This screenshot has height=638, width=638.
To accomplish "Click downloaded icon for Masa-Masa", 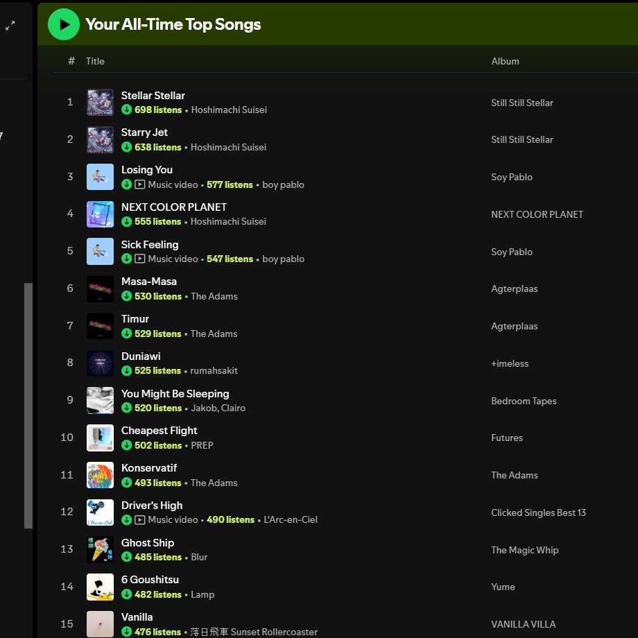I will [126, 296].
